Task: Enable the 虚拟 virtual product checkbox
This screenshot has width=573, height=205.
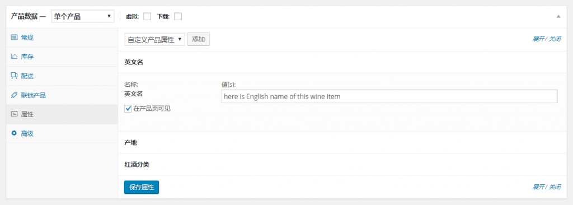Action: tap(147, 16)
